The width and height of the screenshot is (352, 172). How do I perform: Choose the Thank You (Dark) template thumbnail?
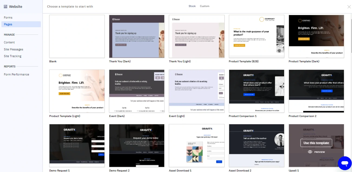click(137, 36)
